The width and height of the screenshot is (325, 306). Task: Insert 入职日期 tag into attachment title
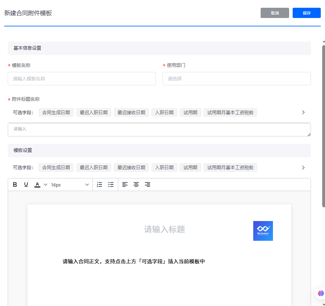pos(164,112)
